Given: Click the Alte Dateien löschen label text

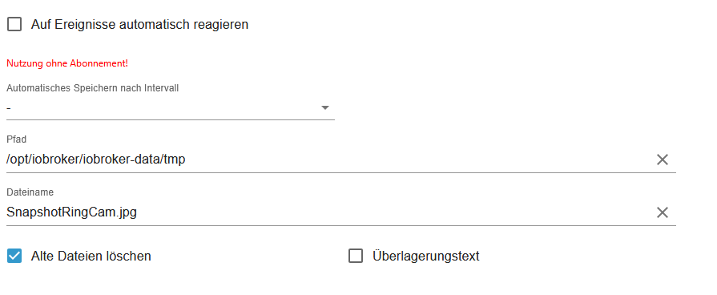Looking at the screenshot, I should [x=91, y=257].
